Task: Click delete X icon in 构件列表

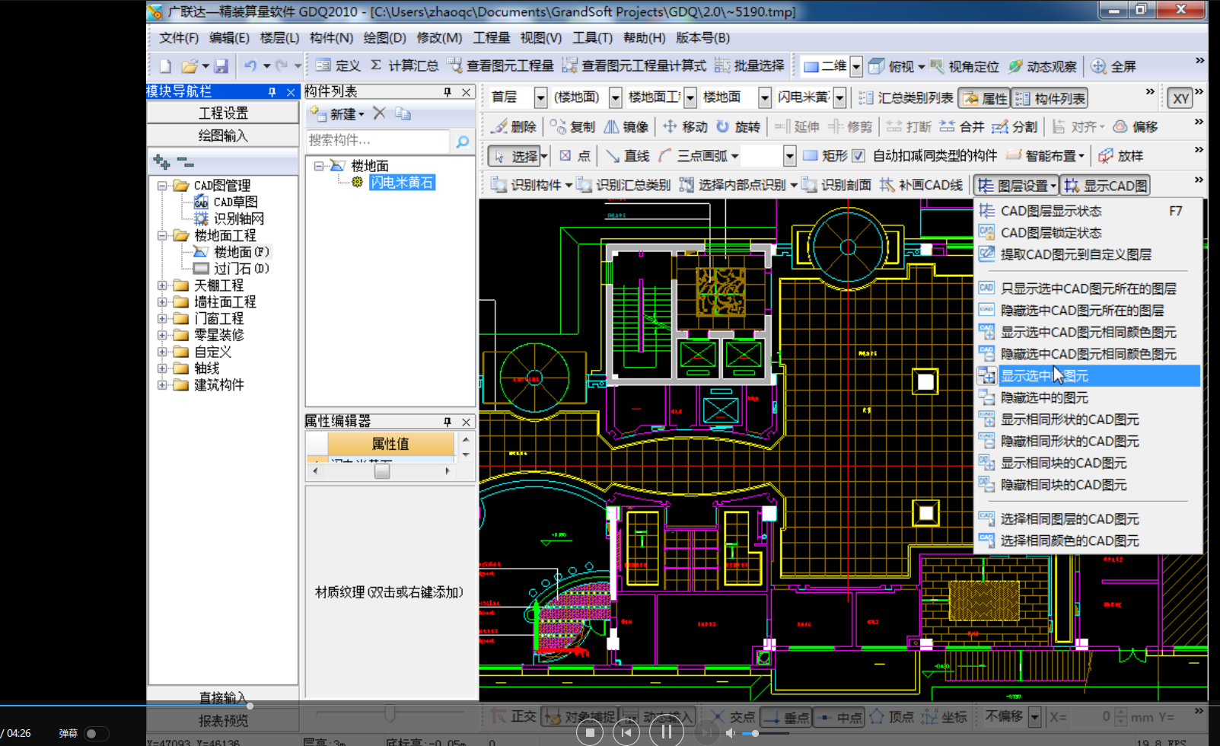Action: (379, 113)
